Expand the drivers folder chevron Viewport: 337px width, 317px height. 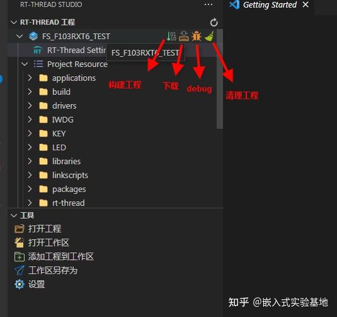tap(30, 105)
